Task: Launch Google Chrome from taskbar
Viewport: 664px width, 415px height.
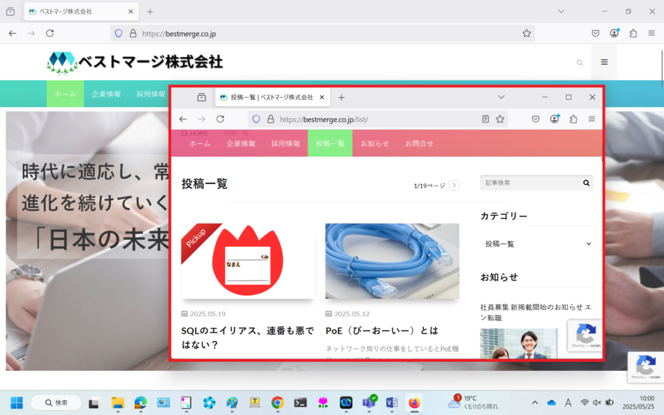Action: coord(278,402)
